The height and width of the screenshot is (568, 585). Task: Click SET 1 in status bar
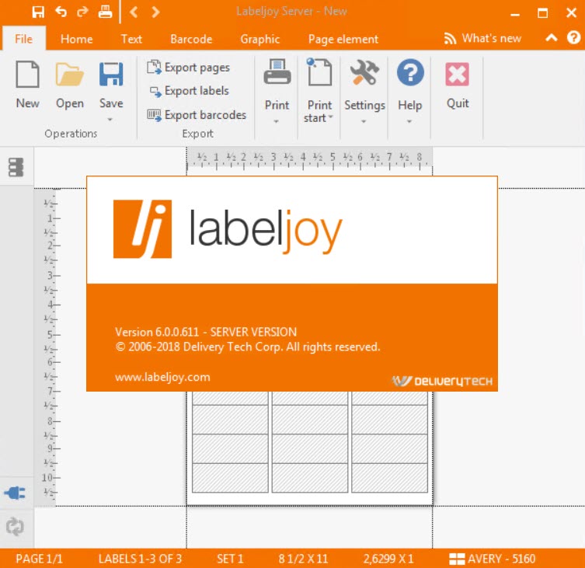230,559
